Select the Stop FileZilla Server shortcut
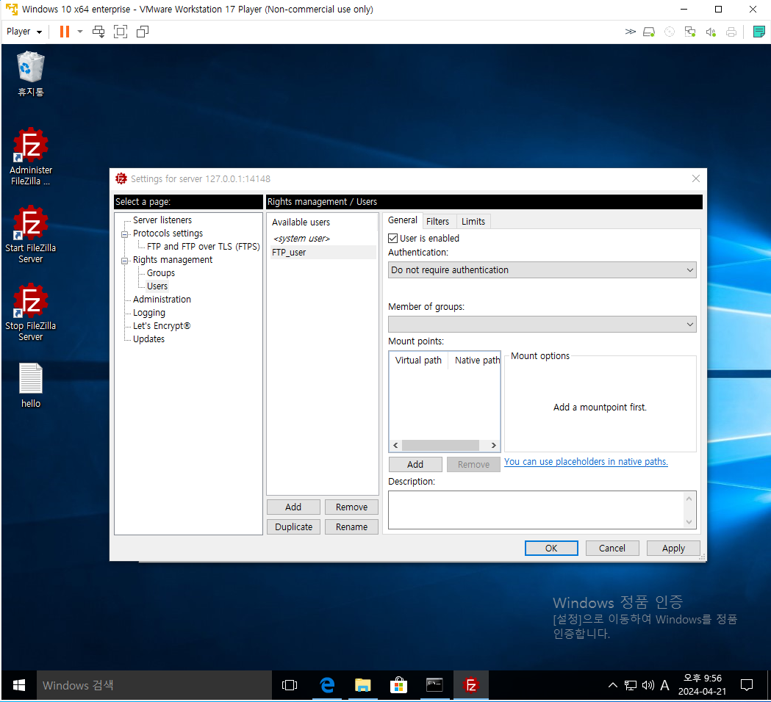771x702 pixels. coord(30,312)
